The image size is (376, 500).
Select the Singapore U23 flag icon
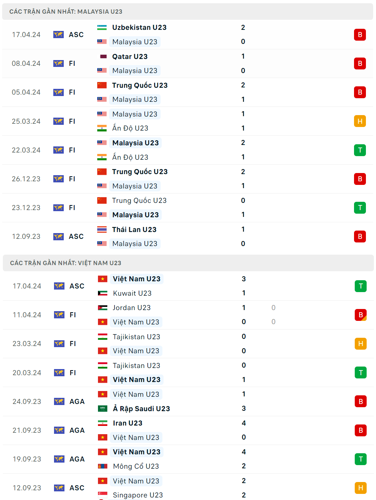tap(103, 495)
